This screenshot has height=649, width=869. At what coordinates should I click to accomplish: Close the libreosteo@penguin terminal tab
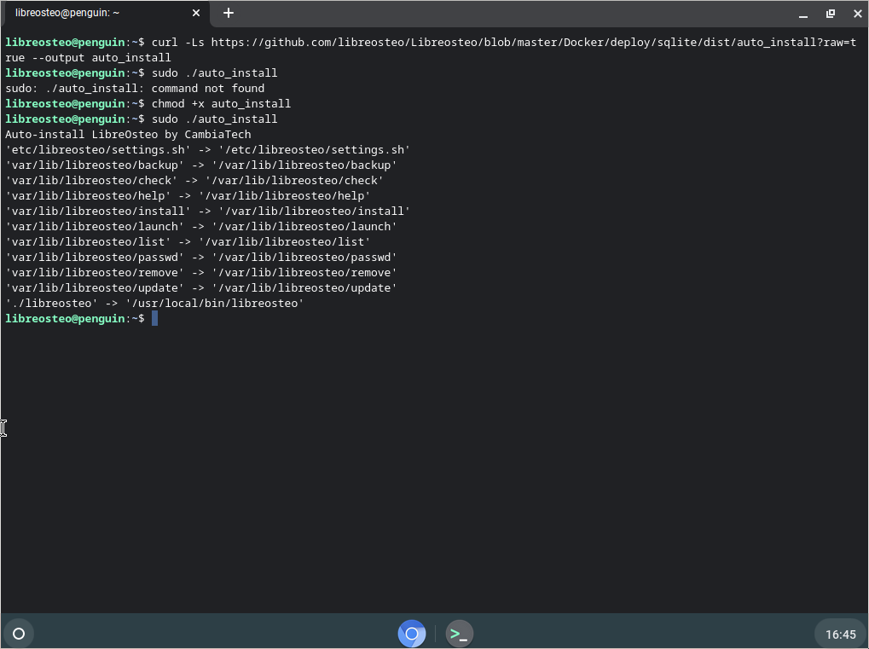[x=196, y=13]
